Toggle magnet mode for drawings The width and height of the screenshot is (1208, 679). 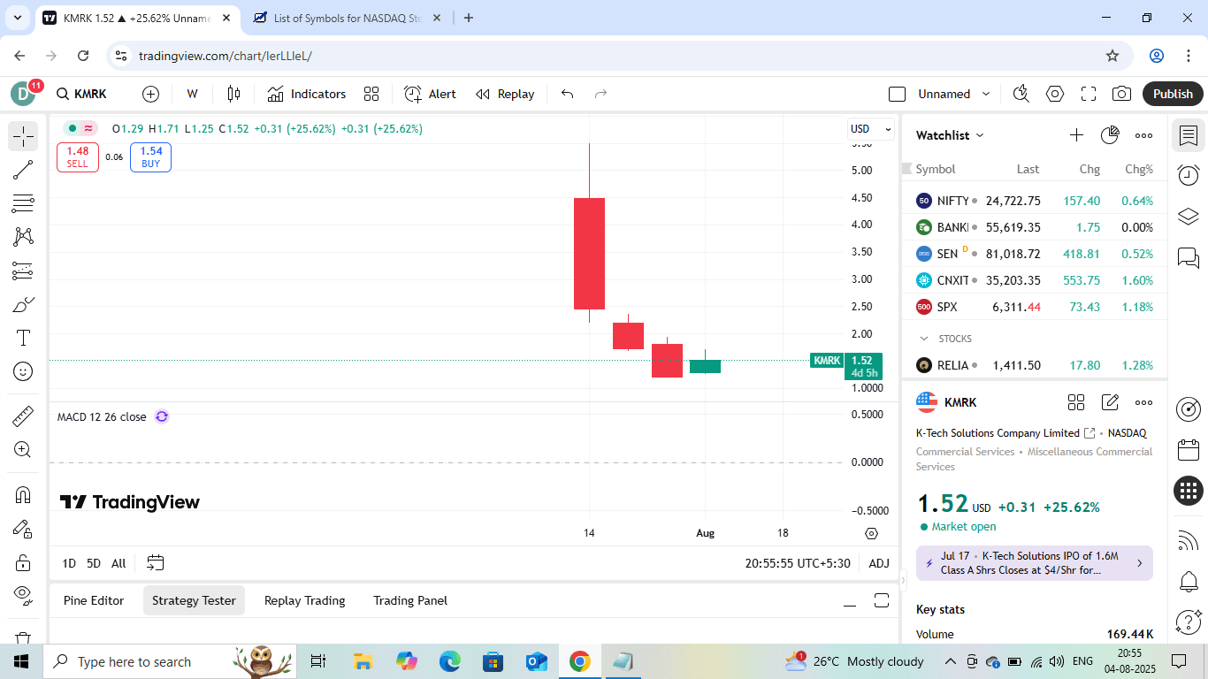coord(23,495)
